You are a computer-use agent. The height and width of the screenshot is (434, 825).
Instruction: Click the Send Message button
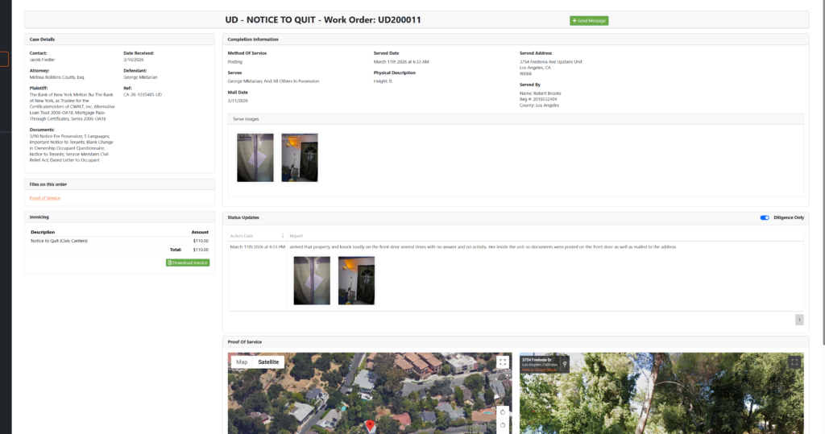pos(589,20)
